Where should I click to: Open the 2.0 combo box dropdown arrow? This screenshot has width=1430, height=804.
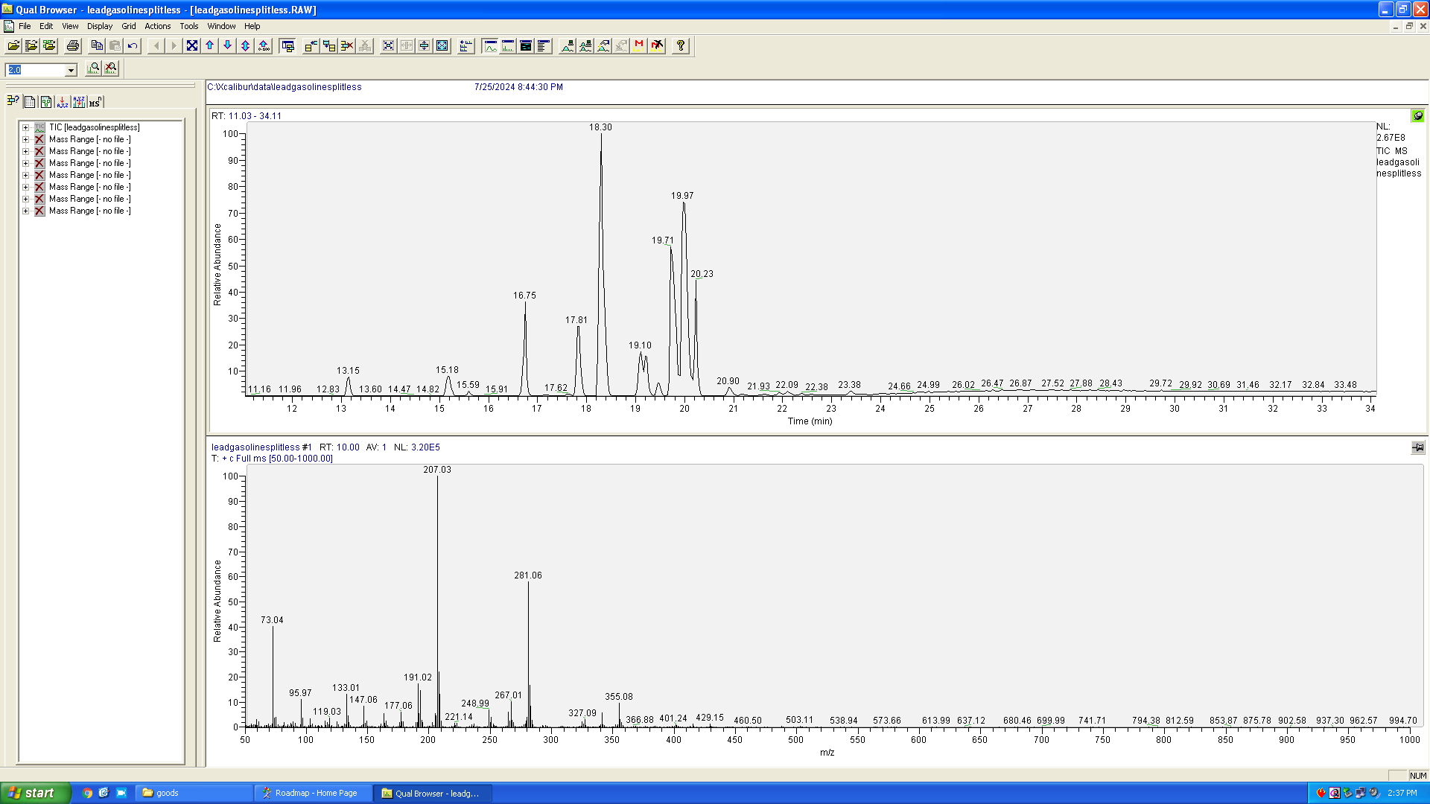pyautogui.click(x=71, y=70)
